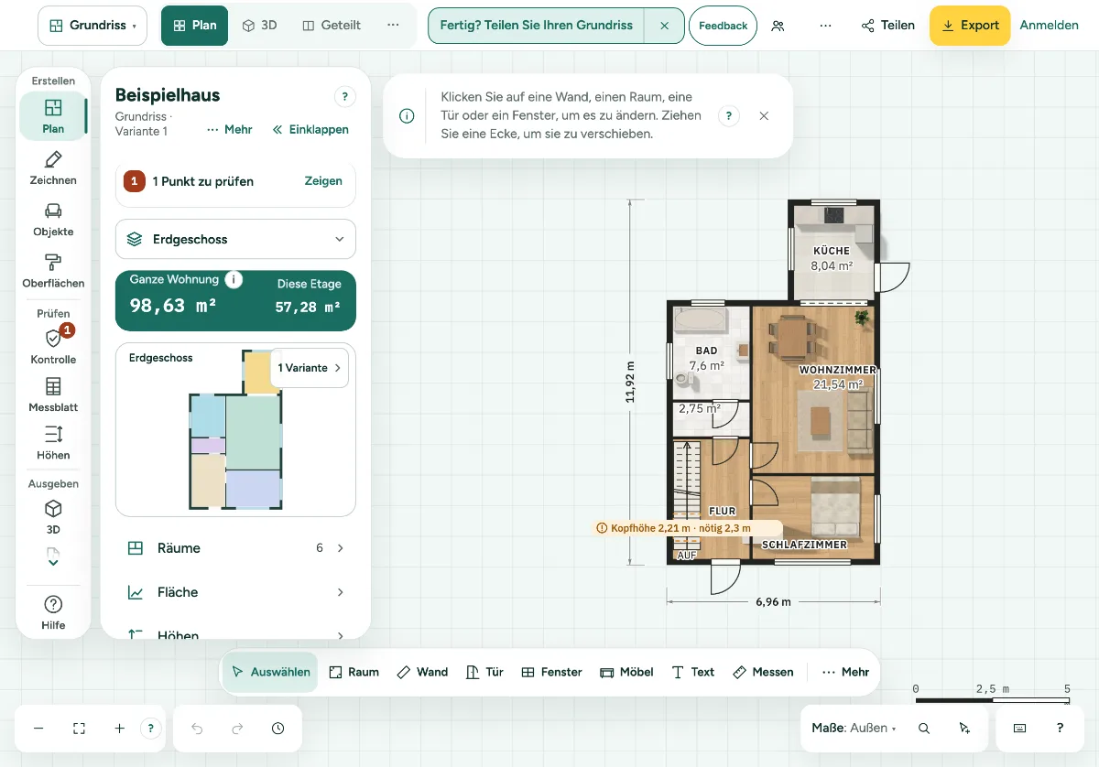Select the Fenster tool
Image resolution: width=1099 pixels, height=767 pixels.
tap(551, 672)
